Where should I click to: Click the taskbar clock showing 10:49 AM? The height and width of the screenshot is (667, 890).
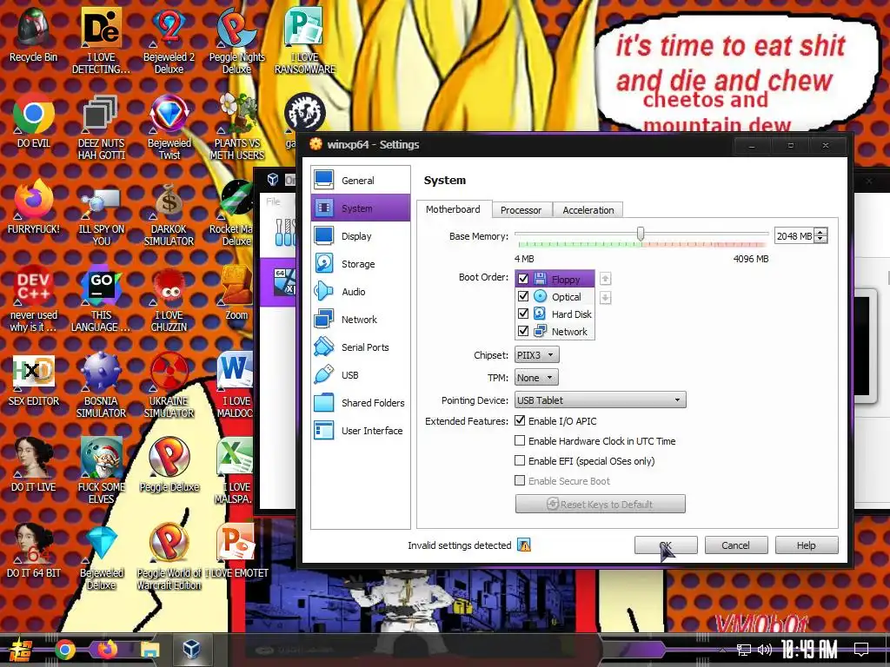(x=809, y=650)
